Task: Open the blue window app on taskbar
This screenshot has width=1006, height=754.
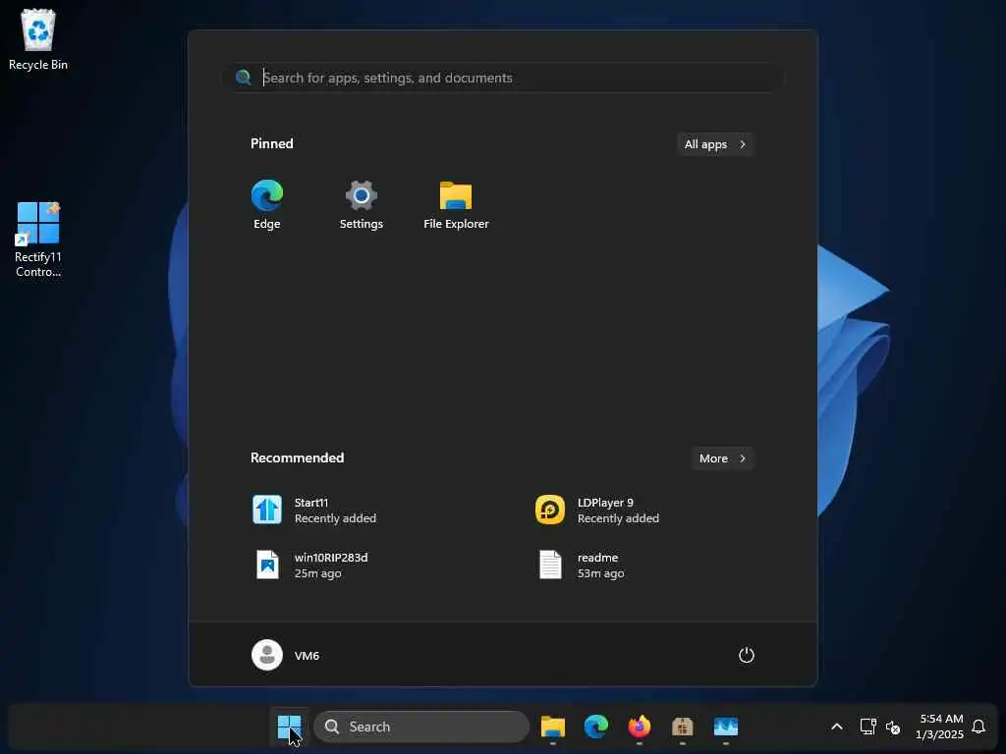Action: (x=726, y=727)
